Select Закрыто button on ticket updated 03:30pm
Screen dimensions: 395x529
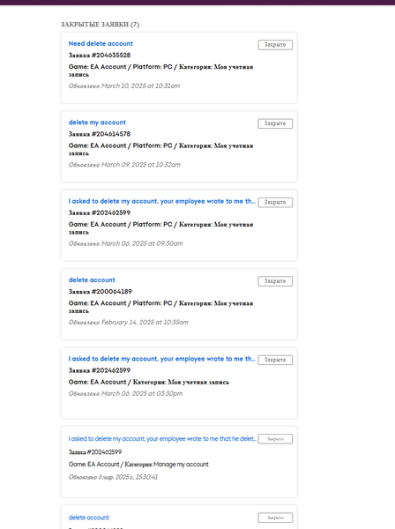click(x=275, y=360)
